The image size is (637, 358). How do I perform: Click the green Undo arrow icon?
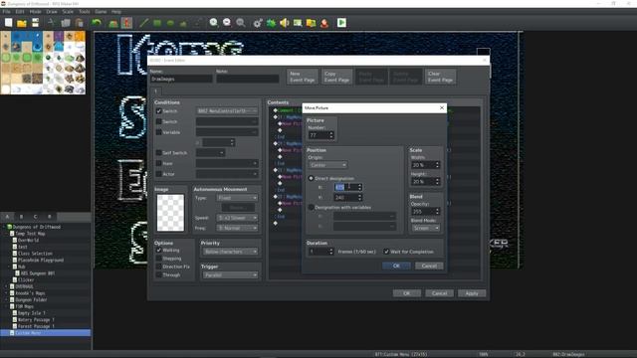click(x=97, y=23)
